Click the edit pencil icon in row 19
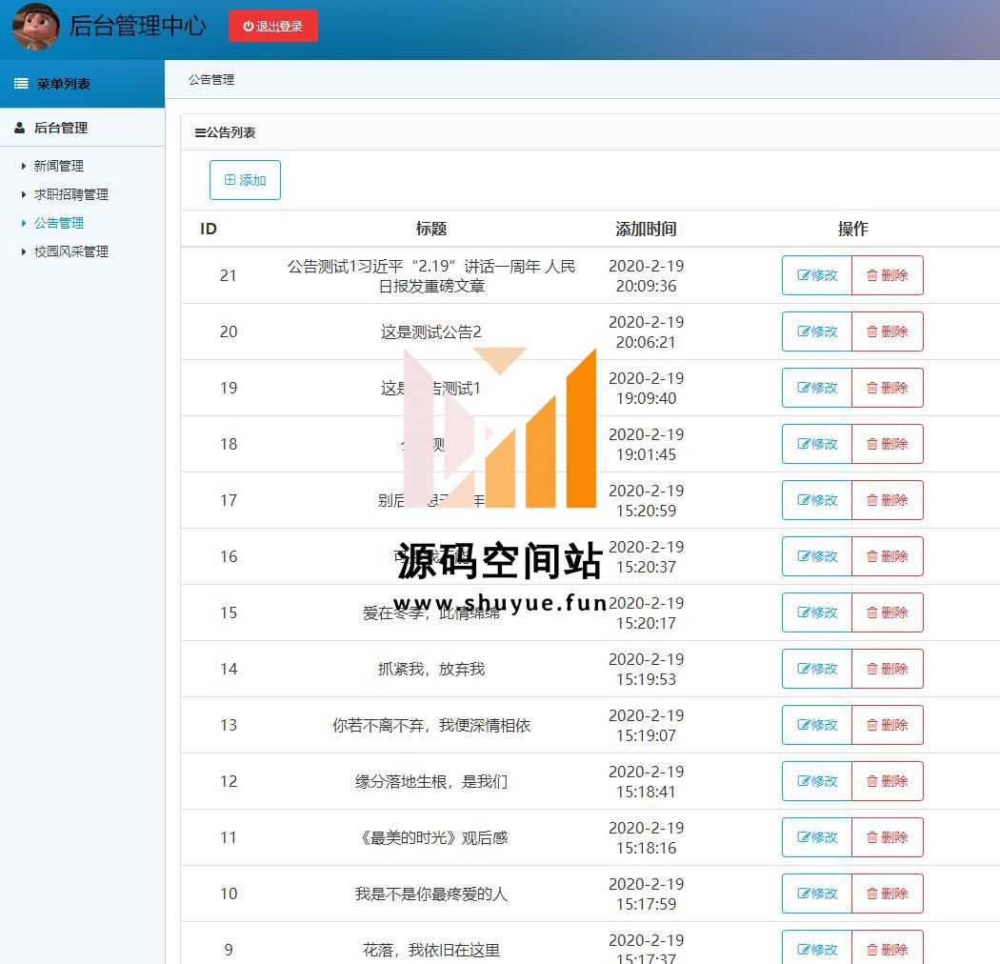The width and height of the screenshot is (1000, 964). [x=803, y=388]
